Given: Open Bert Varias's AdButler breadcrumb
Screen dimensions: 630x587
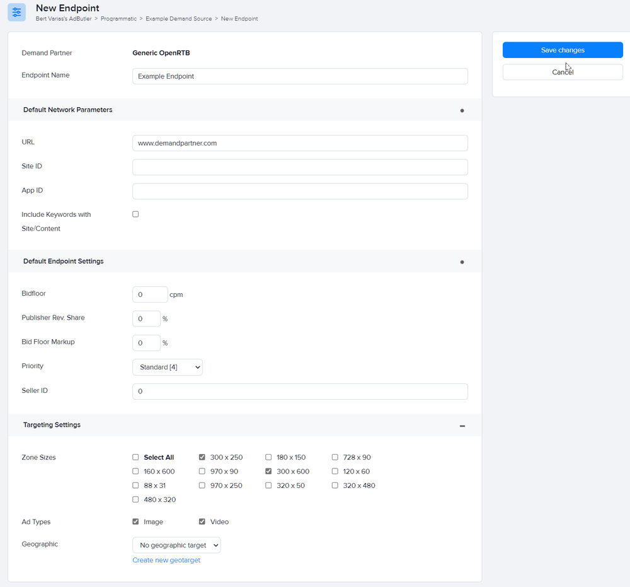Looking at the screenshot, I should (x=64, y=18).
